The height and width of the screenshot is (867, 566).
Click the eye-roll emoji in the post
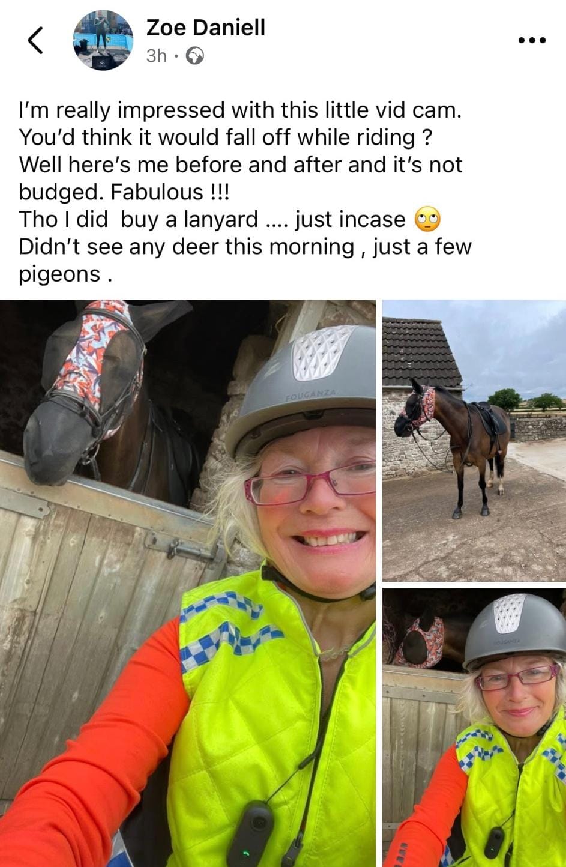(428, 220)
